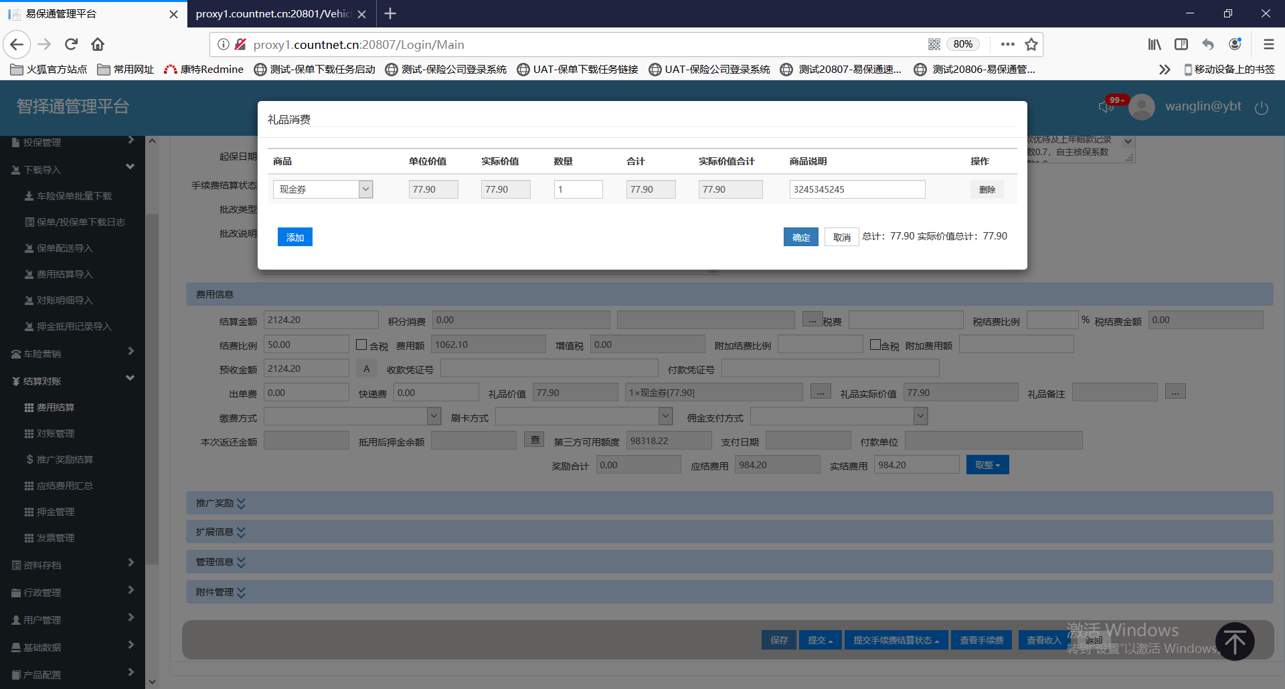Bookmark this page with star icon
The width and height of the screenshot is (1285, 689).
click(1031, 44)
